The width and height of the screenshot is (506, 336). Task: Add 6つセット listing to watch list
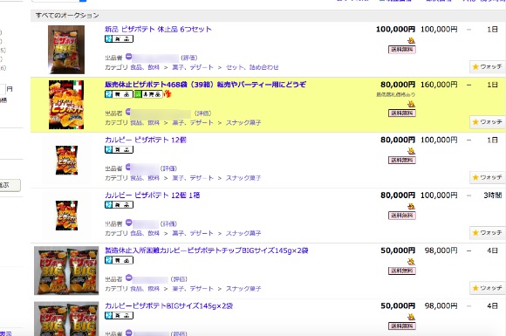487,66
